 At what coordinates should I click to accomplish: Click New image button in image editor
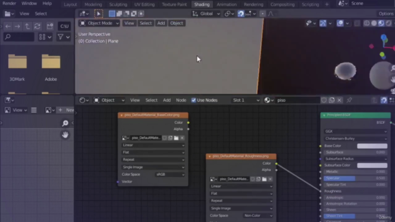pyautogui.click(x=66, y=110)
